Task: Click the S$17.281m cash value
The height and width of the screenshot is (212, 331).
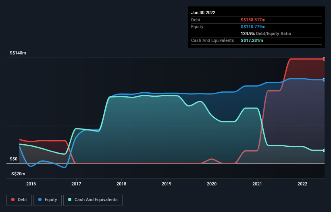Action: coord(252,40)
